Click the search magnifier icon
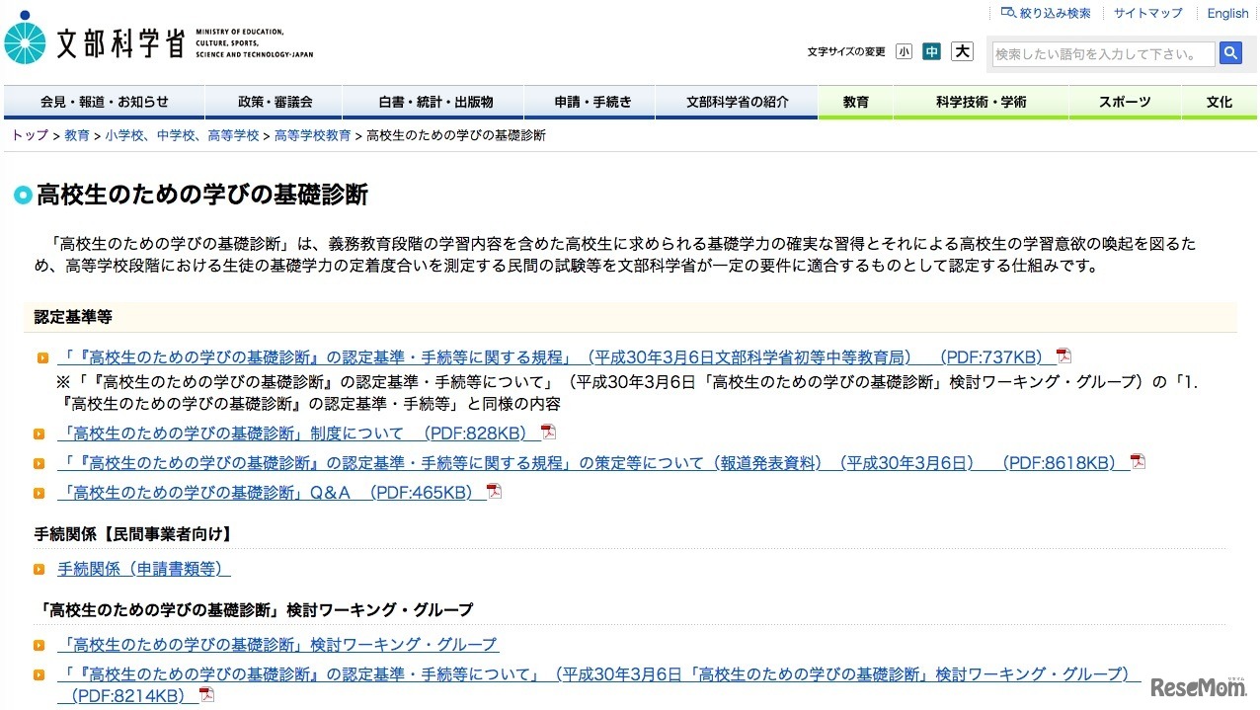This screenshot has height=710, width=1260. [x=1230, y=53]
